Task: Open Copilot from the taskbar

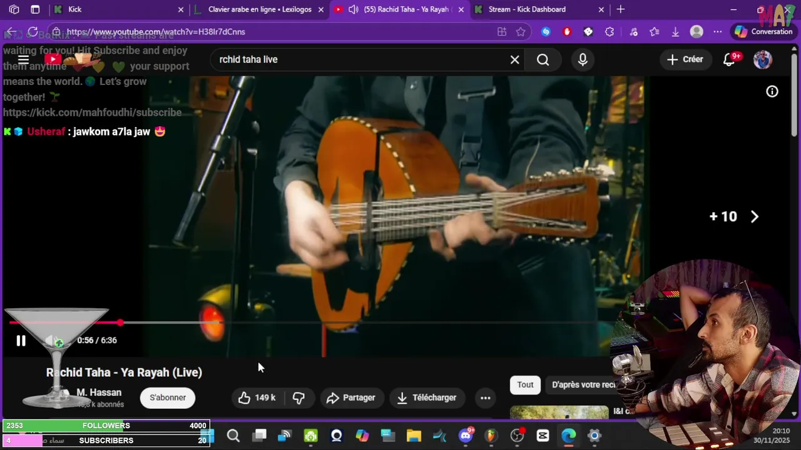Action: (x=362, y=436)
